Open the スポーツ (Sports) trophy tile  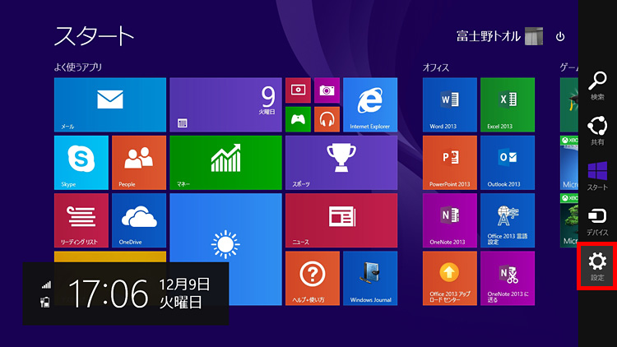point(341,163)
